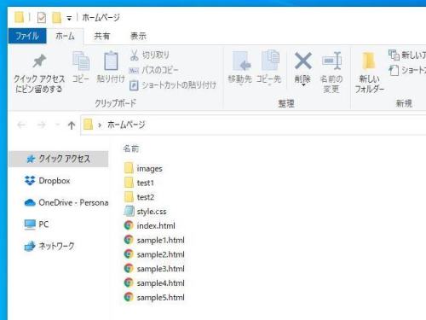Open the recent locations dropdown arrow
The image size is (426, 320).
pyautogui.click(x=58, y=125)
